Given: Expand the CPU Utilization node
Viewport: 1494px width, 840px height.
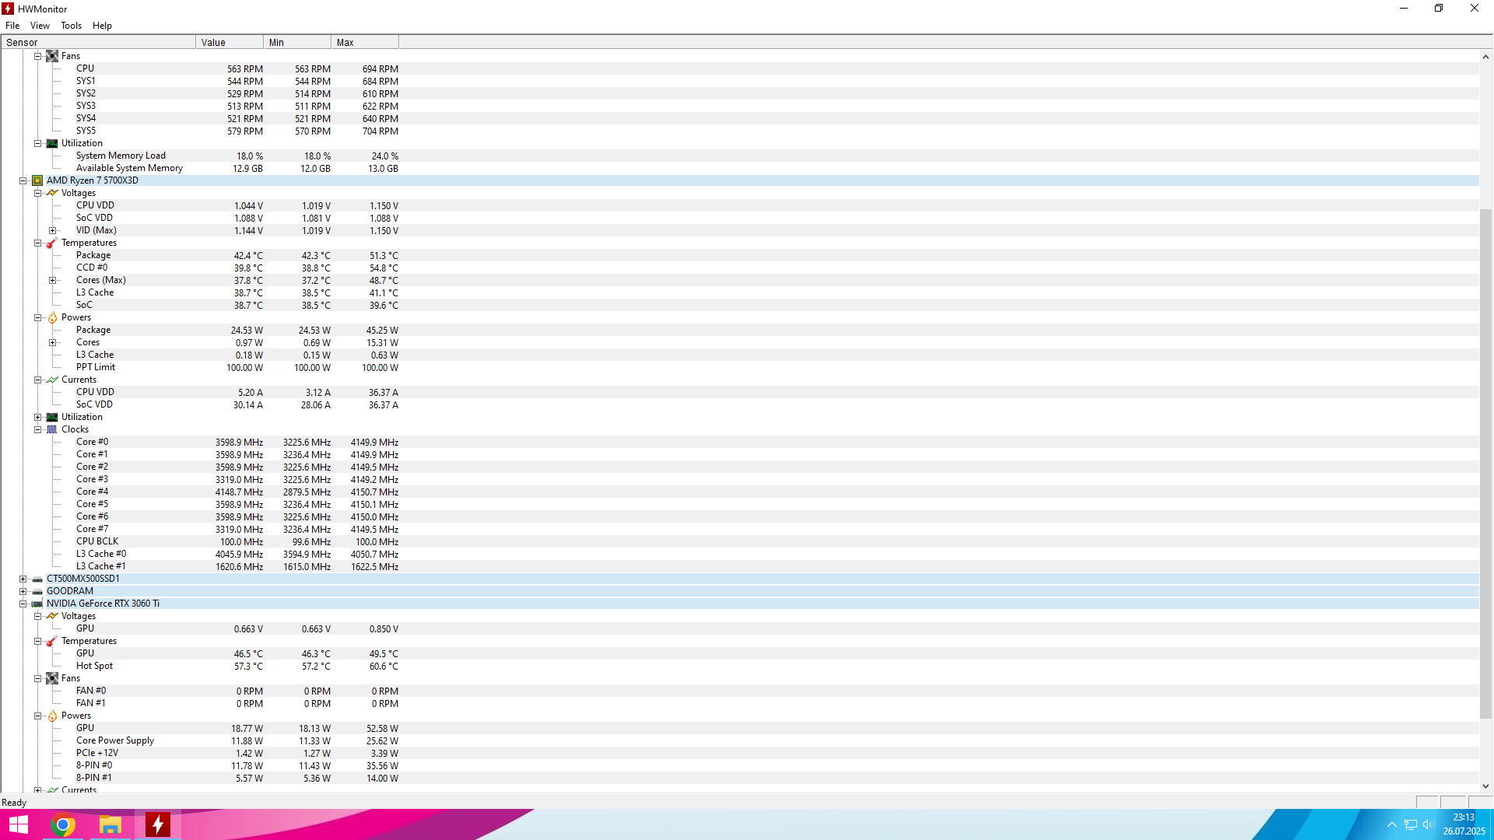Looking at the screenshot, I should (37, 417).
